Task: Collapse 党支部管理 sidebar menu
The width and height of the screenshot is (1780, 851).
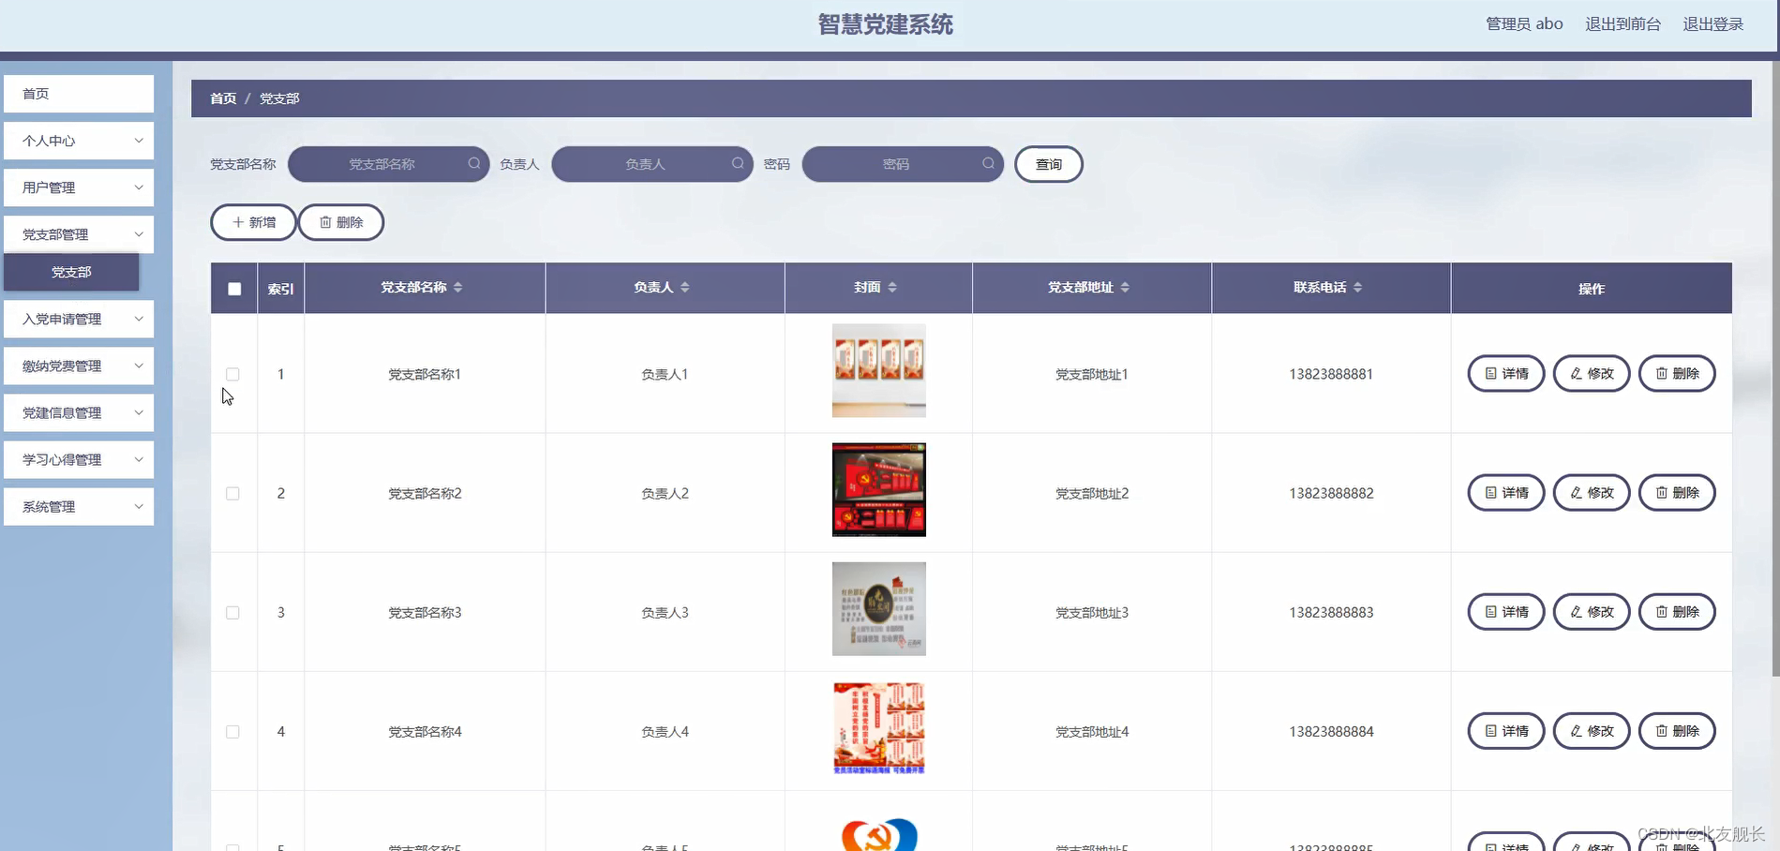Action: 79,234
